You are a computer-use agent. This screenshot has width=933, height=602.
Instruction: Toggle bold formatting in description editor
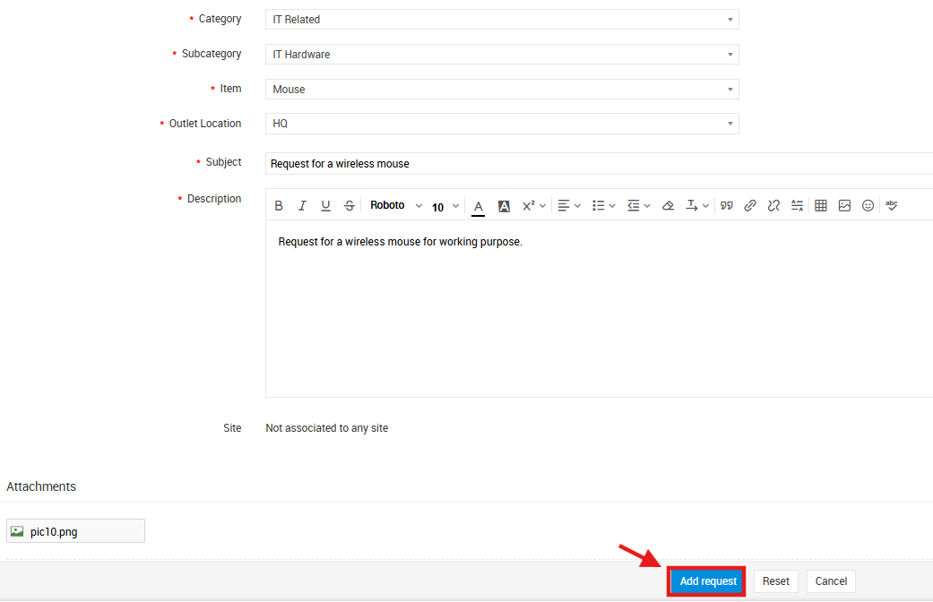pos(279,206)
